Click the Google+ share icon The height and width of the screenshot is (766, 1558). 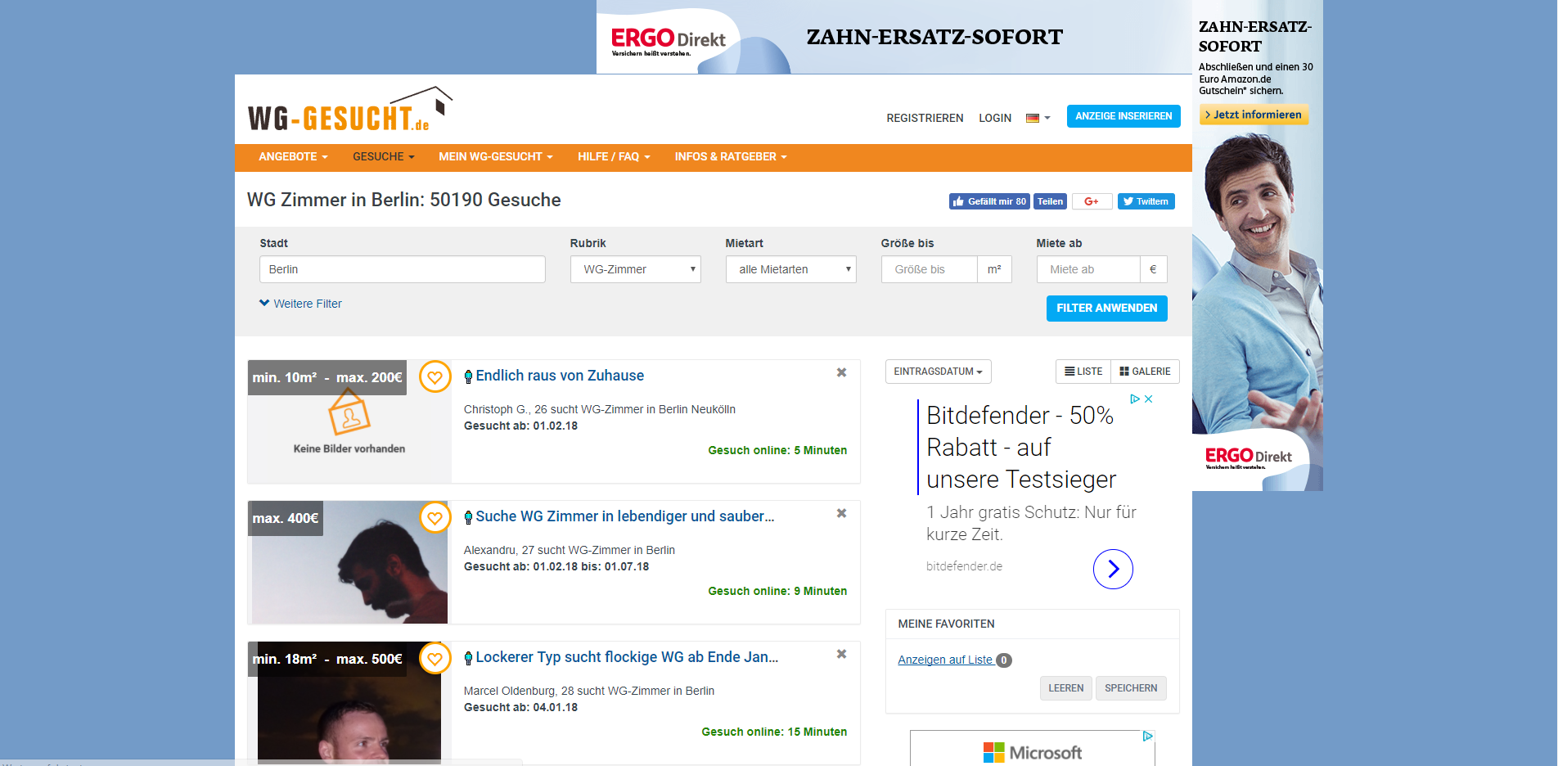[1092, 201]
